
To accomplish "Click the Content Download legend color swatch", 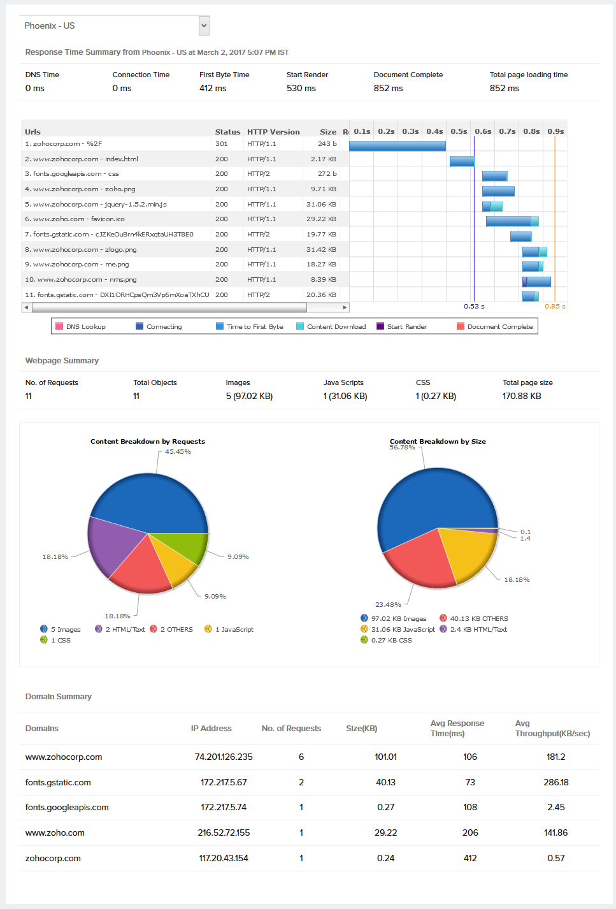I will click(300, 326).
